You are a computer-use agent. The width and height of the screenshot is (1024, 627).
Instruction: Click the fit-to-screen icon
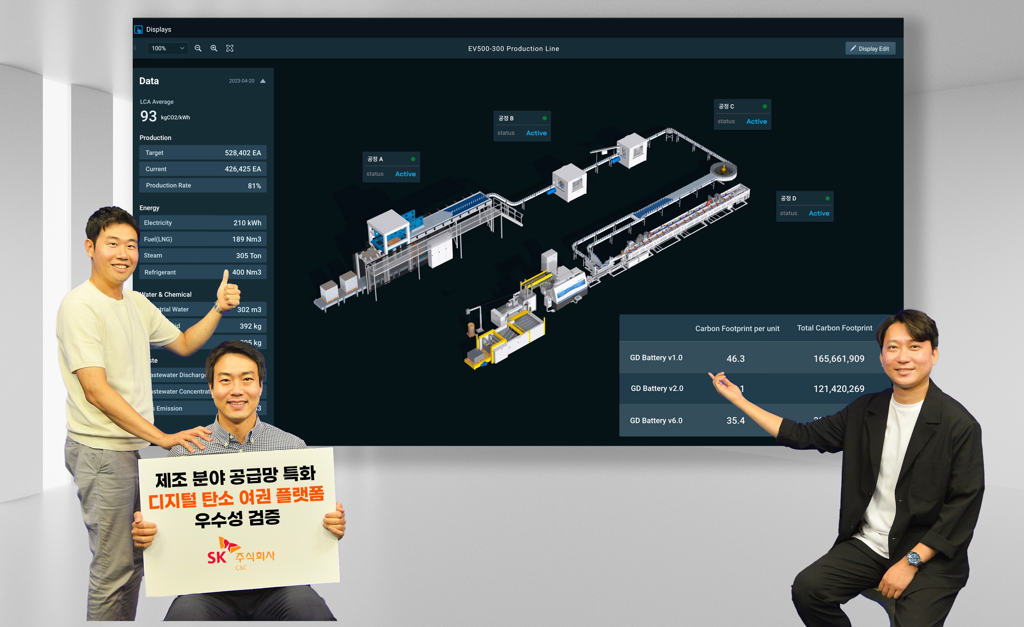(x=230, y=48)
